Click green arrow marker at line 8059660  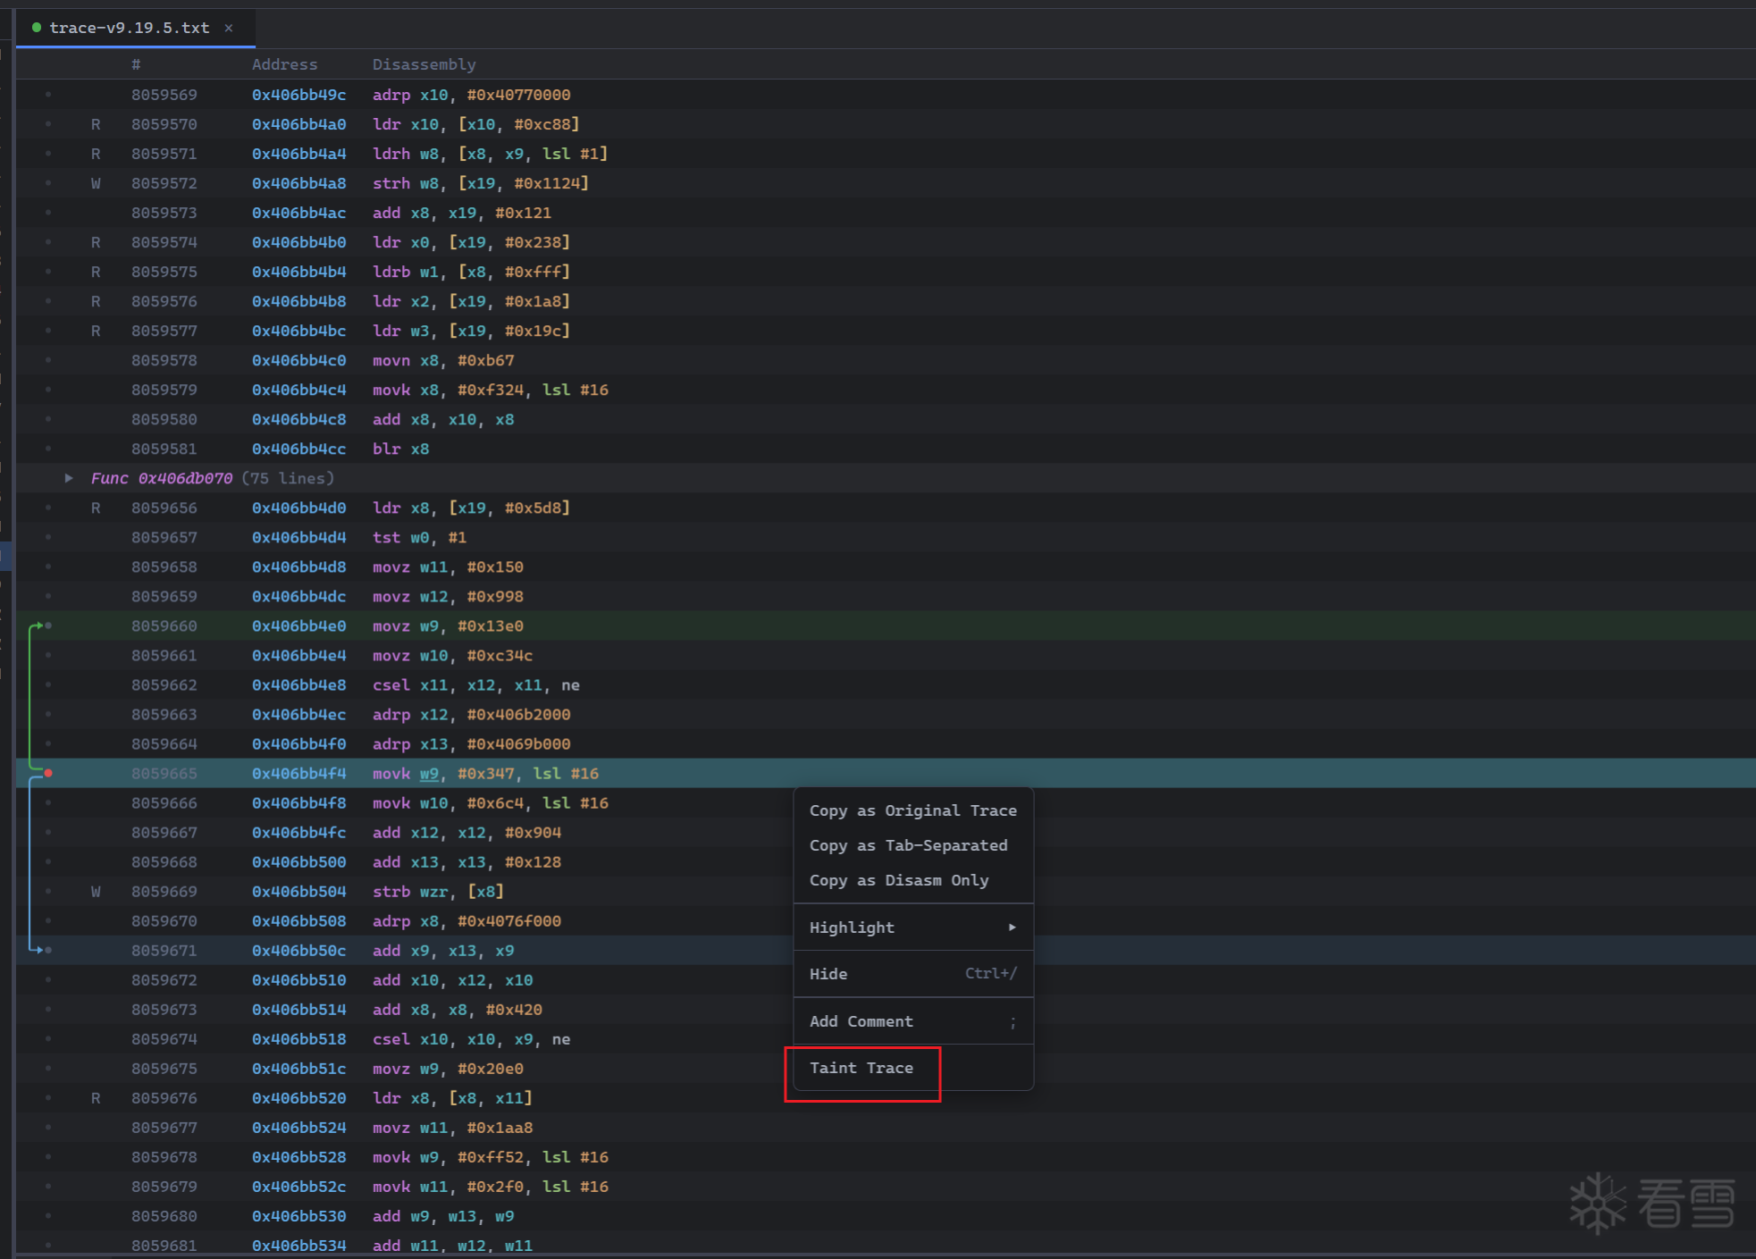[x=40, y=625]
